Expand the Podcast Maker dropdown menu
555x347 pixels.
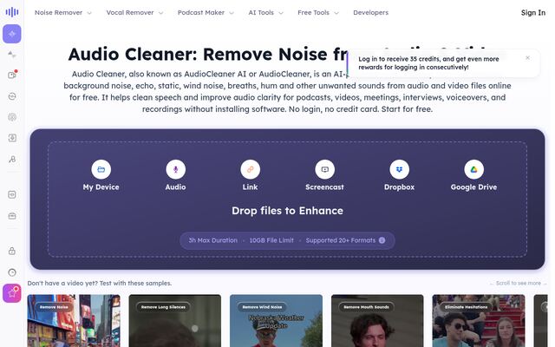pyautogui.click(x=206, y=13)
